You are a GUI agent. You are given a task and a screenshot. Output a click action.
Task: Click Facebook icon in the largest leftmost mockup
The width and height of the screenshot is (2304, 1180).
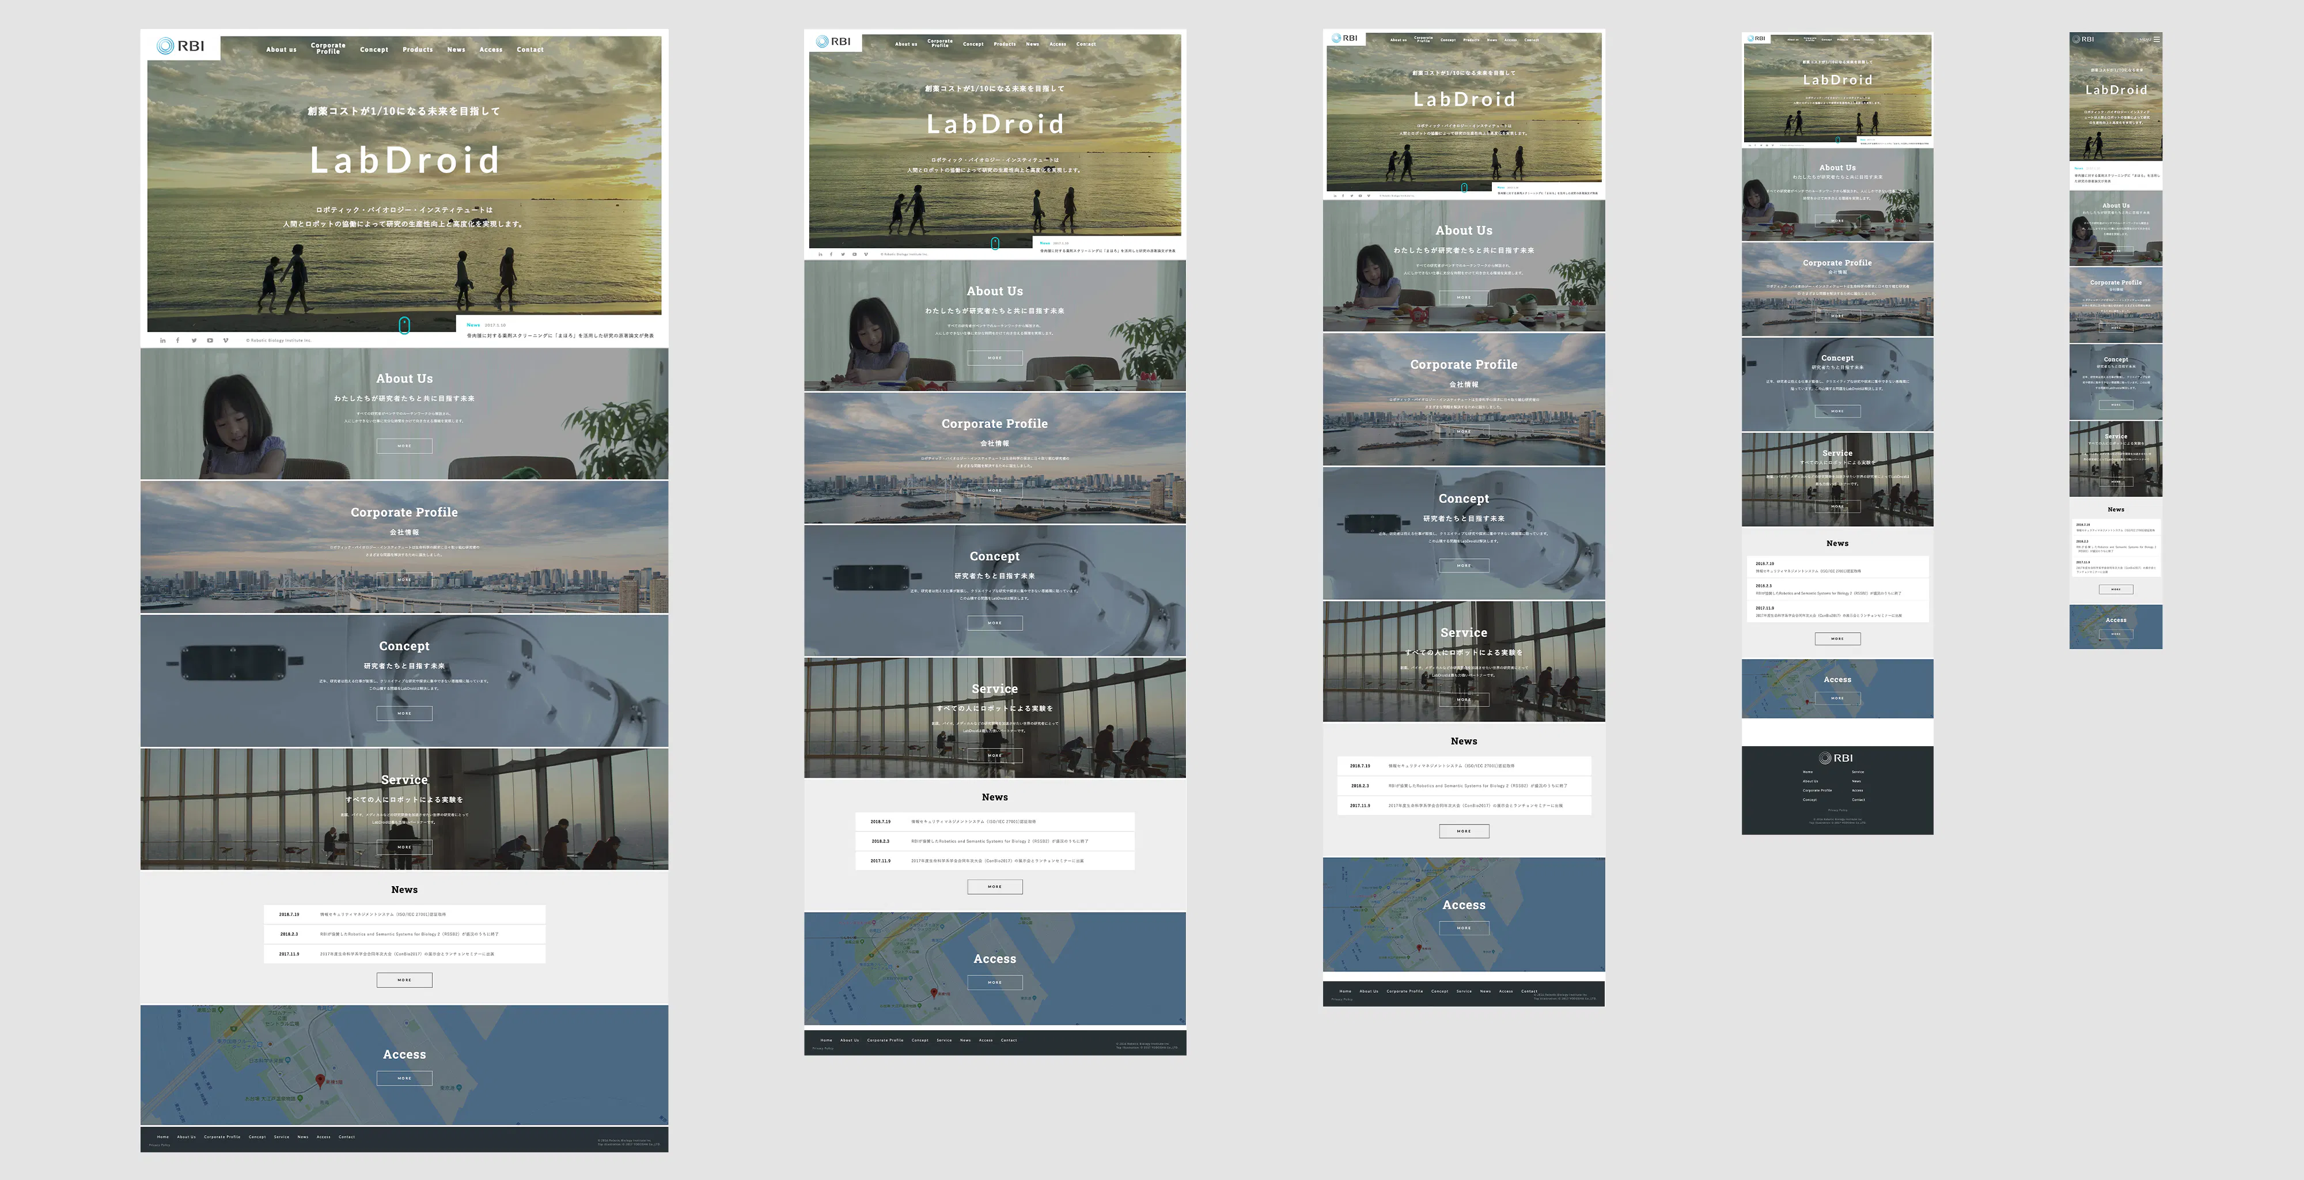tap(178, 340)
